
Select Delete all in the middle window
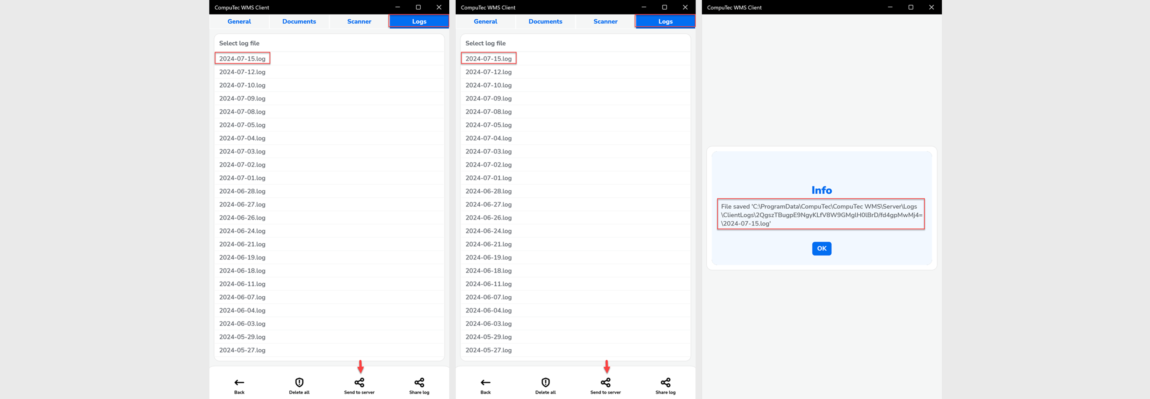(x=545, y=383)
